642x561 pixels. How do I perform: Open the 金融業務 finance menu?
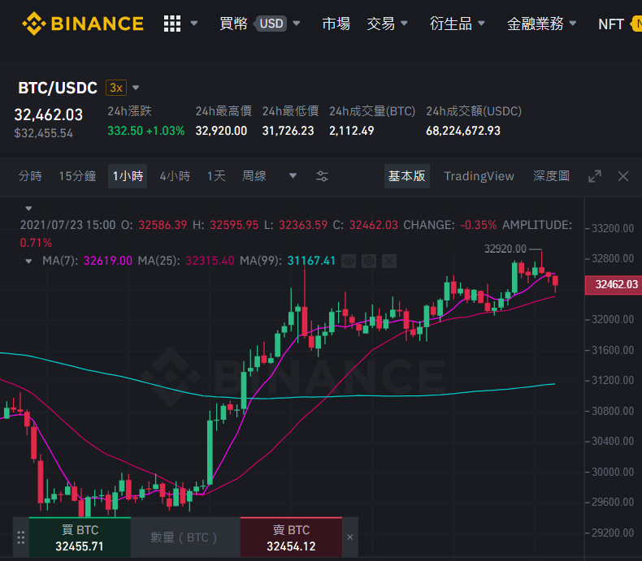pos(536,24)
